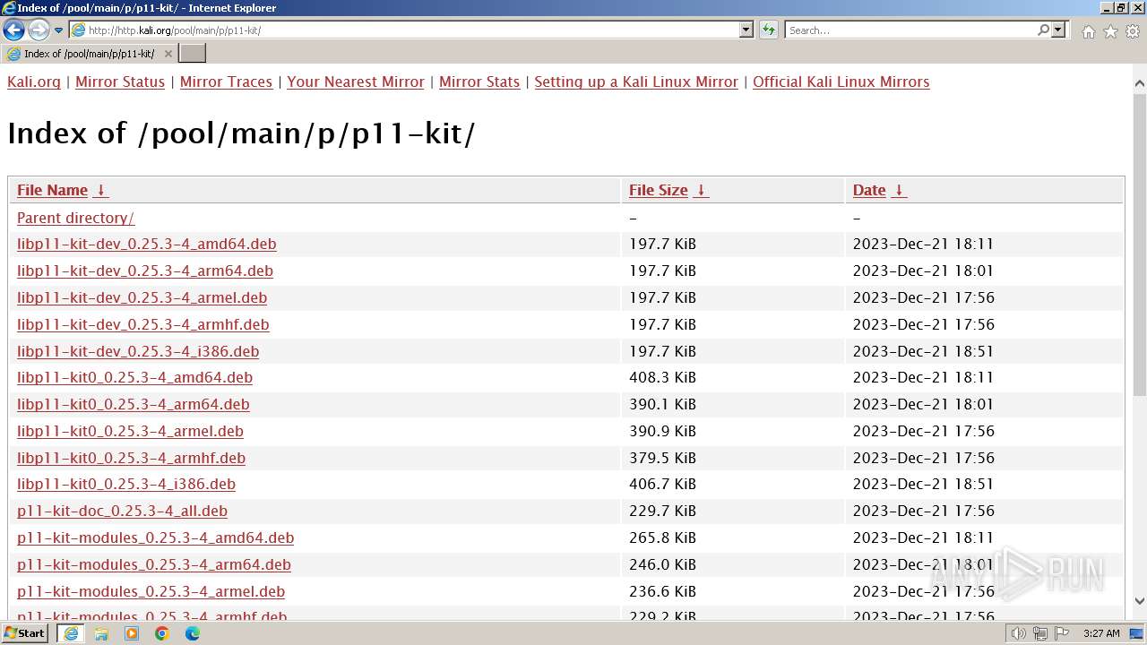Download libp11-kit0_0.25.3-4_armhf.deb

pos(131,458)
